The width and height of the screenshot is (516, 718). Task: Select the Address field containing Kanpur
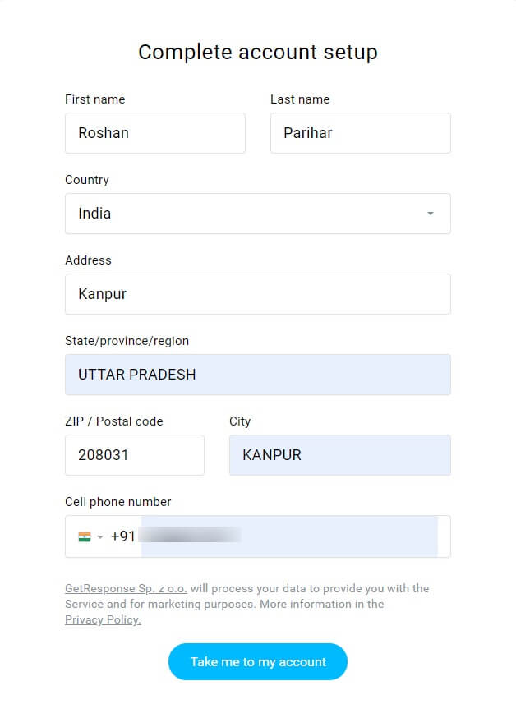(x=258, y=294)
